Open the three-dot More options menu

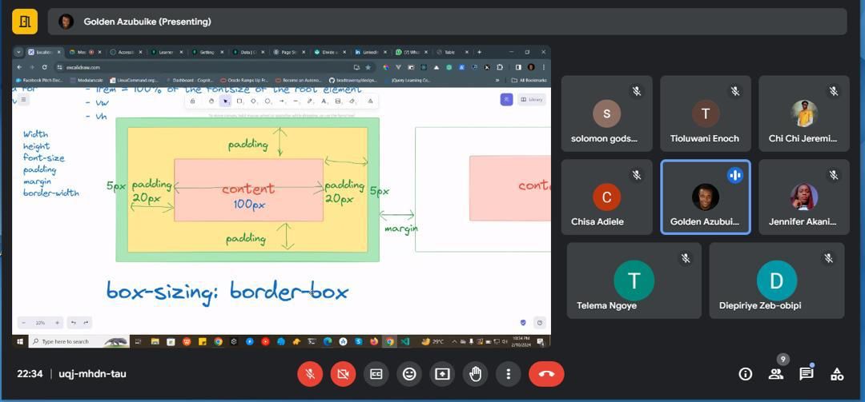pyautogui.click(x=508, y=374)
